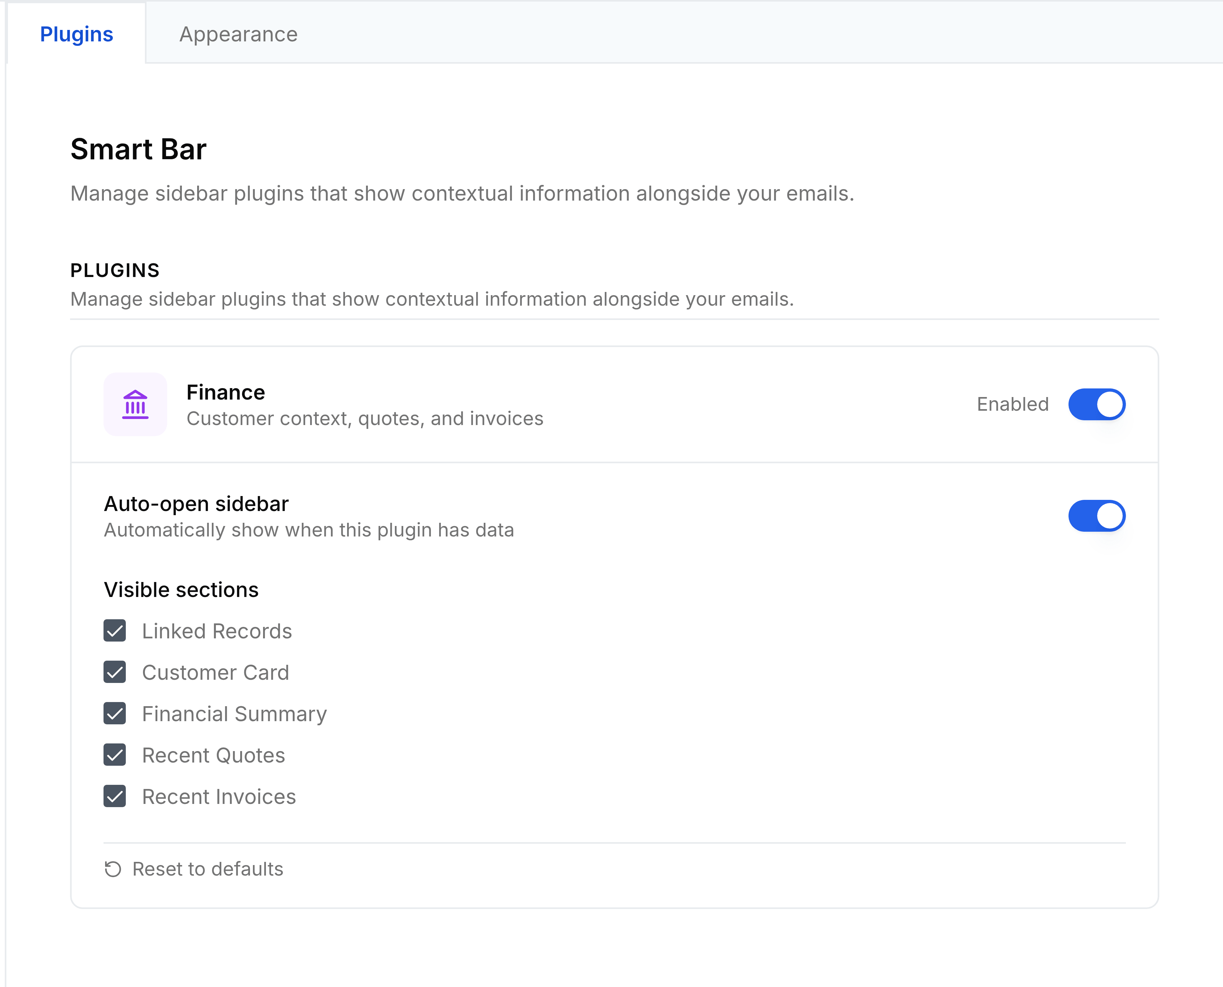Screen dimensions: 1223x987
Task: Click the Finance plugin bank icon
Action: click(x=135, y=404)
